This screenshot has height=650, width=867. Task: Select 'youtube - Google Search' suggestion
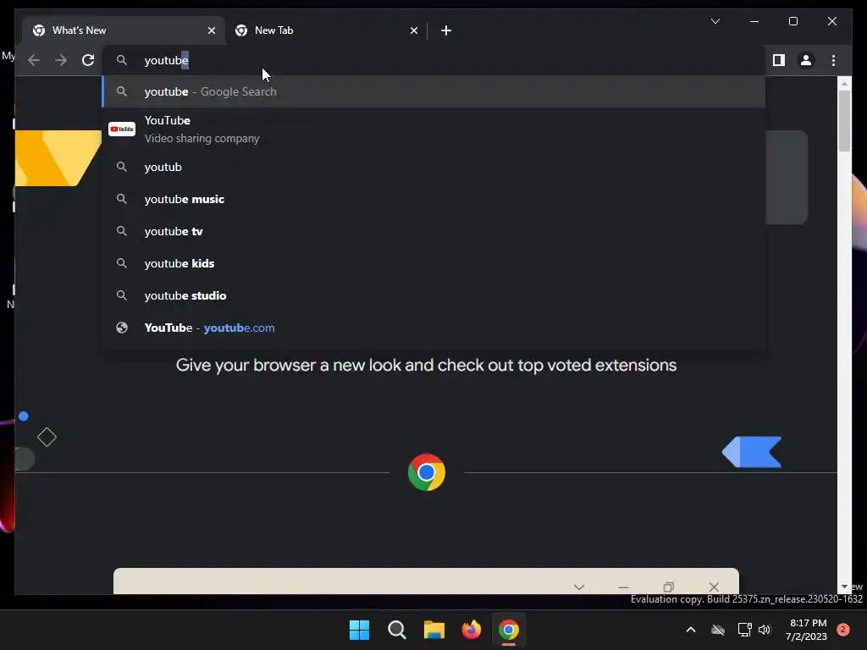pos(433,91)
